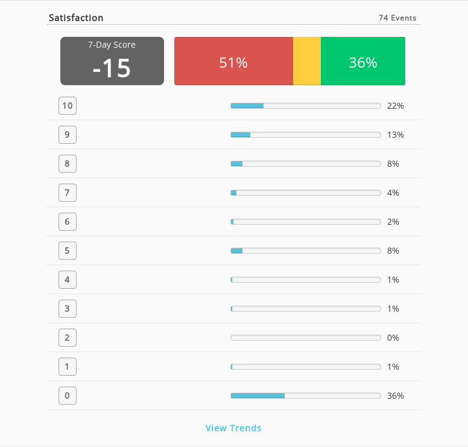The image size is (468, 447).
Task: Select the score 7 badge
Action: (x=68, y=193)
